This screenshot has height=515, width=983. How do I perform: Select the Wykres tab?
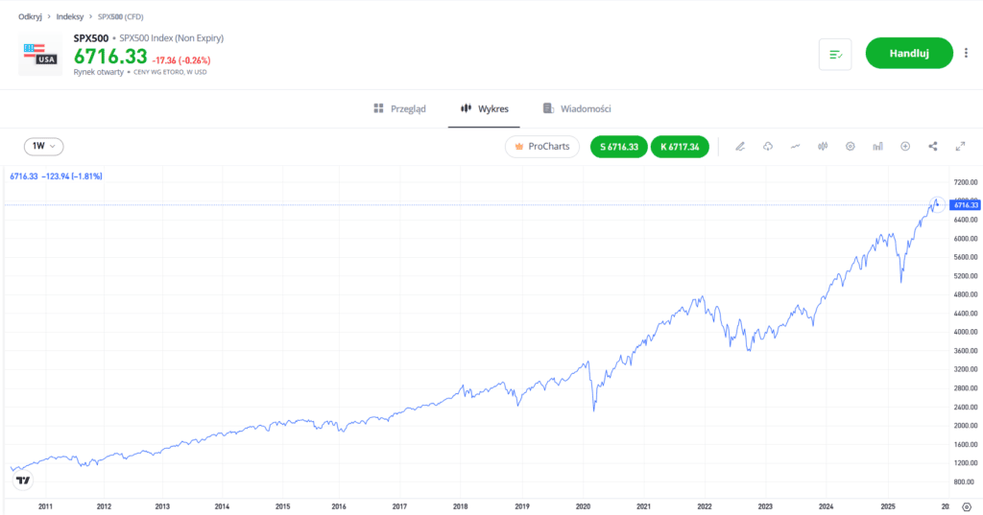coord(484,109)
